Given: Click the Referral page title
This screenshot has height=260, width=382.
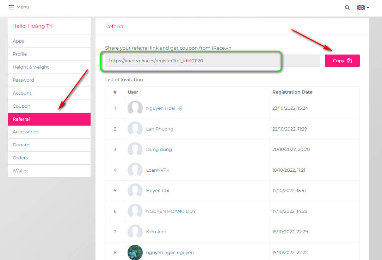Looking at the screenshot, I should pos(115,26).
